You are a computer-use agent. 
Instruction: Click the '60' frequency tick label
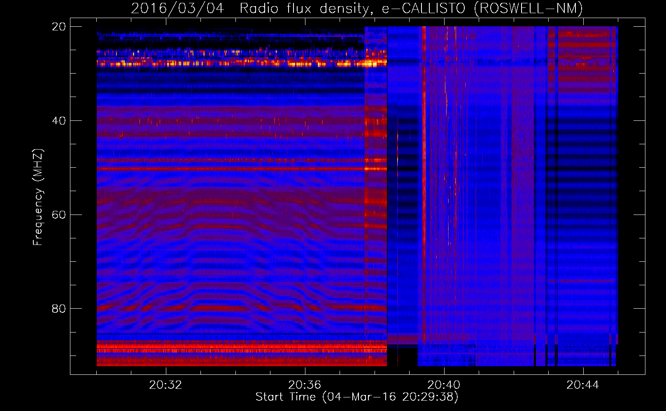point(59,215)
